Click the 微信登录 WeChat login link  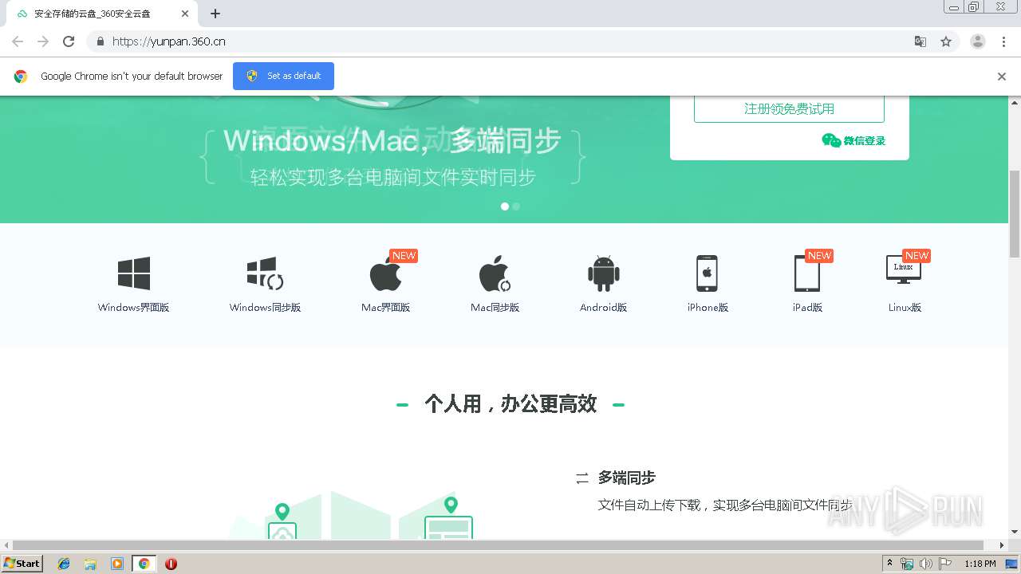coord(853,141)
